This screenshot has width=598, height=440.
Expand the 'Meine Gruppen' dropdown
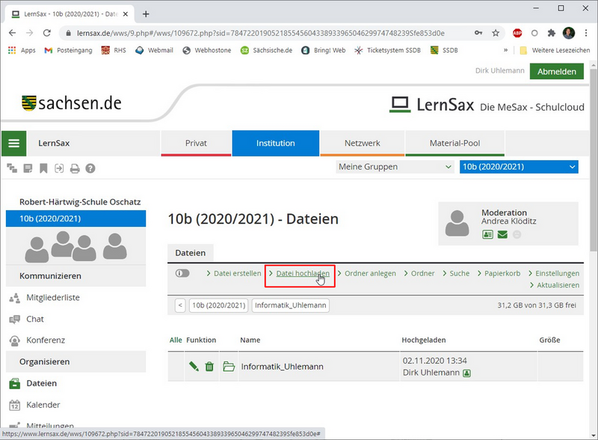coord(395,167)
